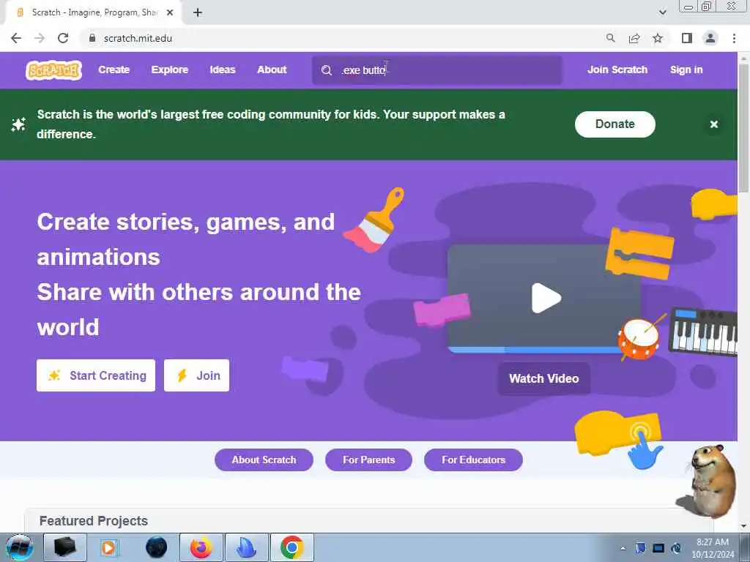Show hidden tray icons with the arrow
750x562 pixels.
pos(623,549)
